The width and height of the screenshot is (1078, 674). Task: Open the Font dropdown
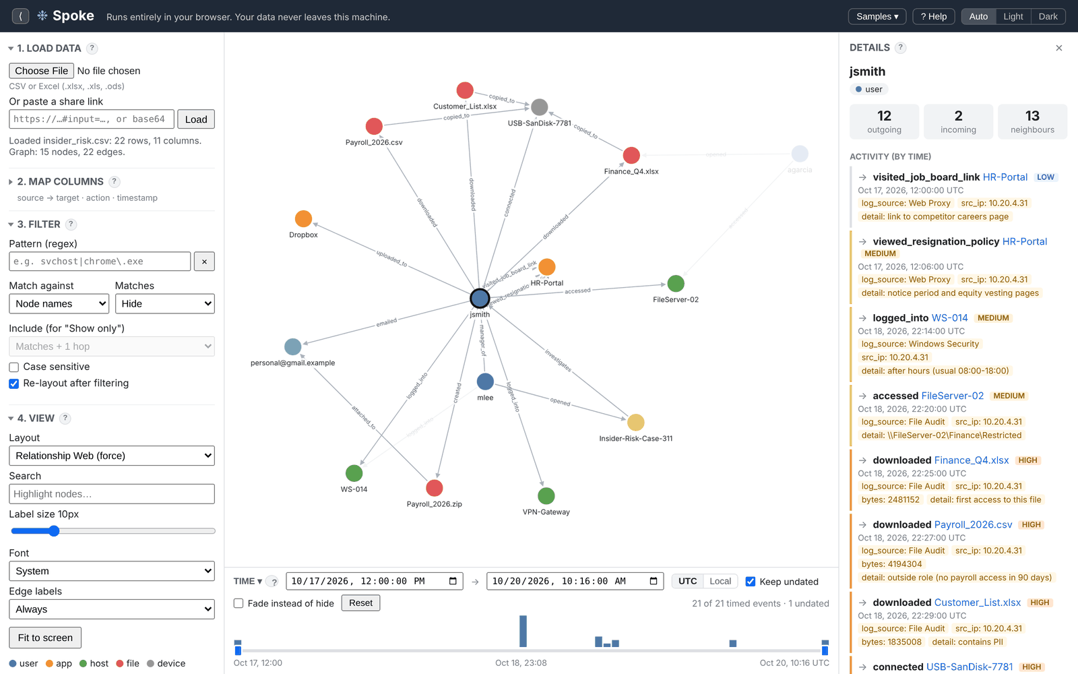112,571
